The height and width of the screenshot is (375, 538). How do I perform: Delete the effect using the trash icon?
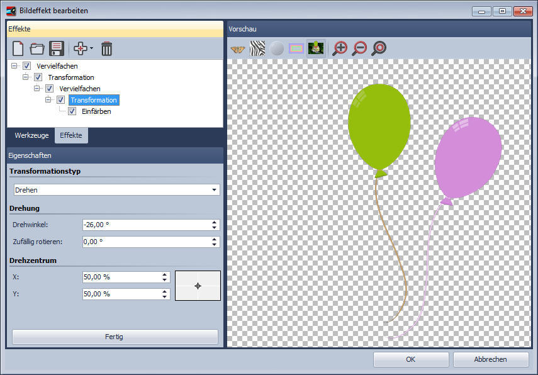pos(106,48)
